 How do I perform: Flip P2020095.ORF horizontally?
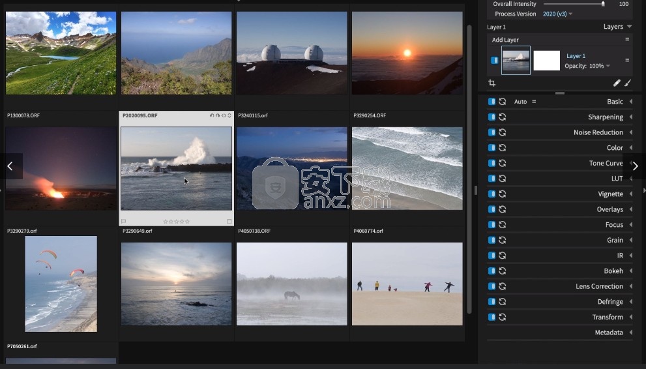tap(224, 116)
